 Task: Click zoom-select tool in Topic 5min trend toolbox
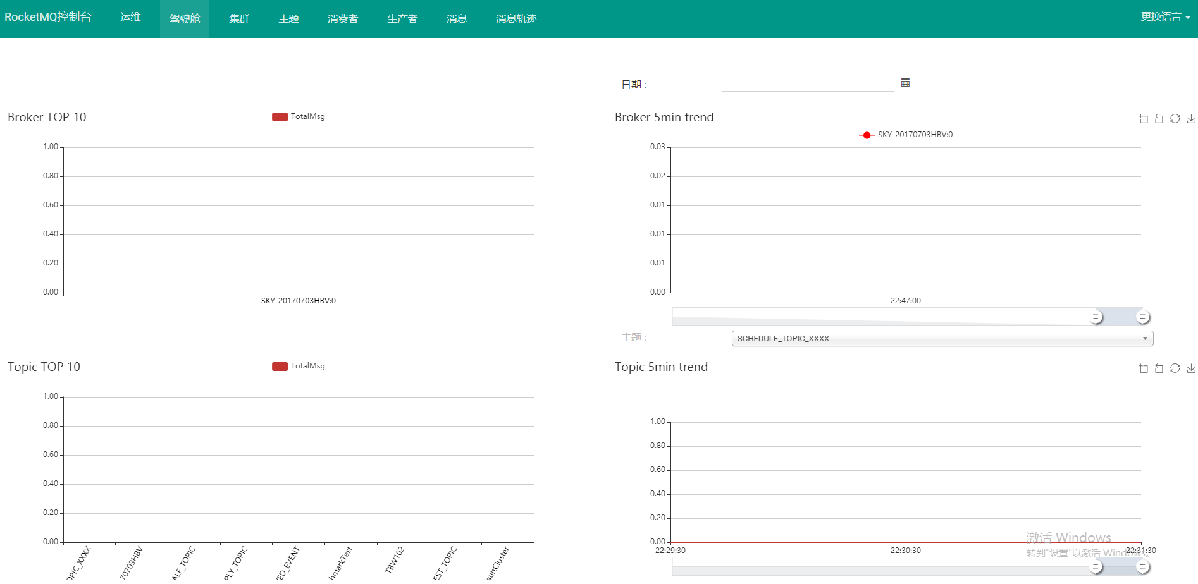pyautogui.click(x=1143, y=368)
